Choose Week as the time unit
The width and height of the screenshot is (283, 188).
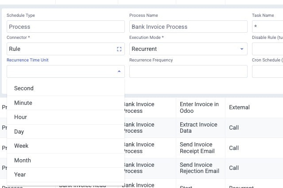pos(66,146)
